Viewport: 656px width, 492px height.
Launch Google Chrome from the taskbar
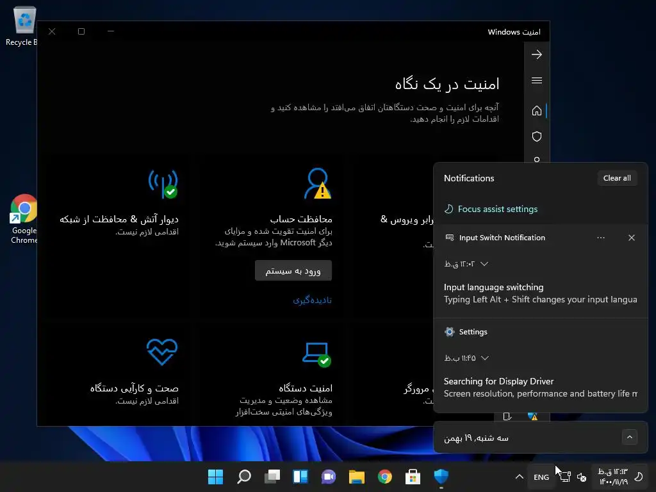pos(385,477)
